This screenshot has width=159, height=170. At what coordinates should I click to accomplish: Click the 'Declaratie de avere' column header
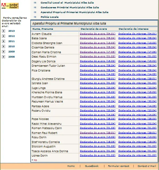click(94, 29)
